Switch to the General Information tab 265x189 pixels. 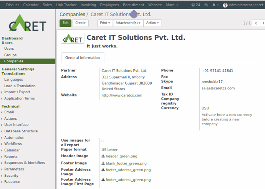[82, 58]
